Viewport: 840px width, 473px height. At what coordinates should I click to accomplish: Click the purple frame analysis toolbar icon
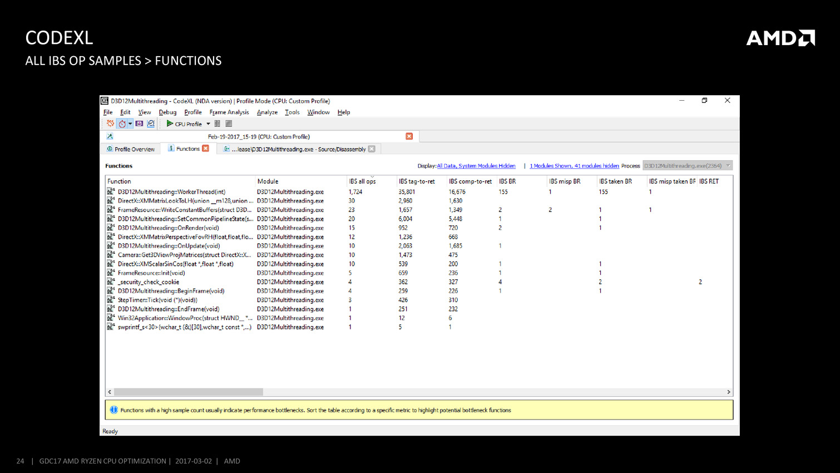tap(139, 124)
